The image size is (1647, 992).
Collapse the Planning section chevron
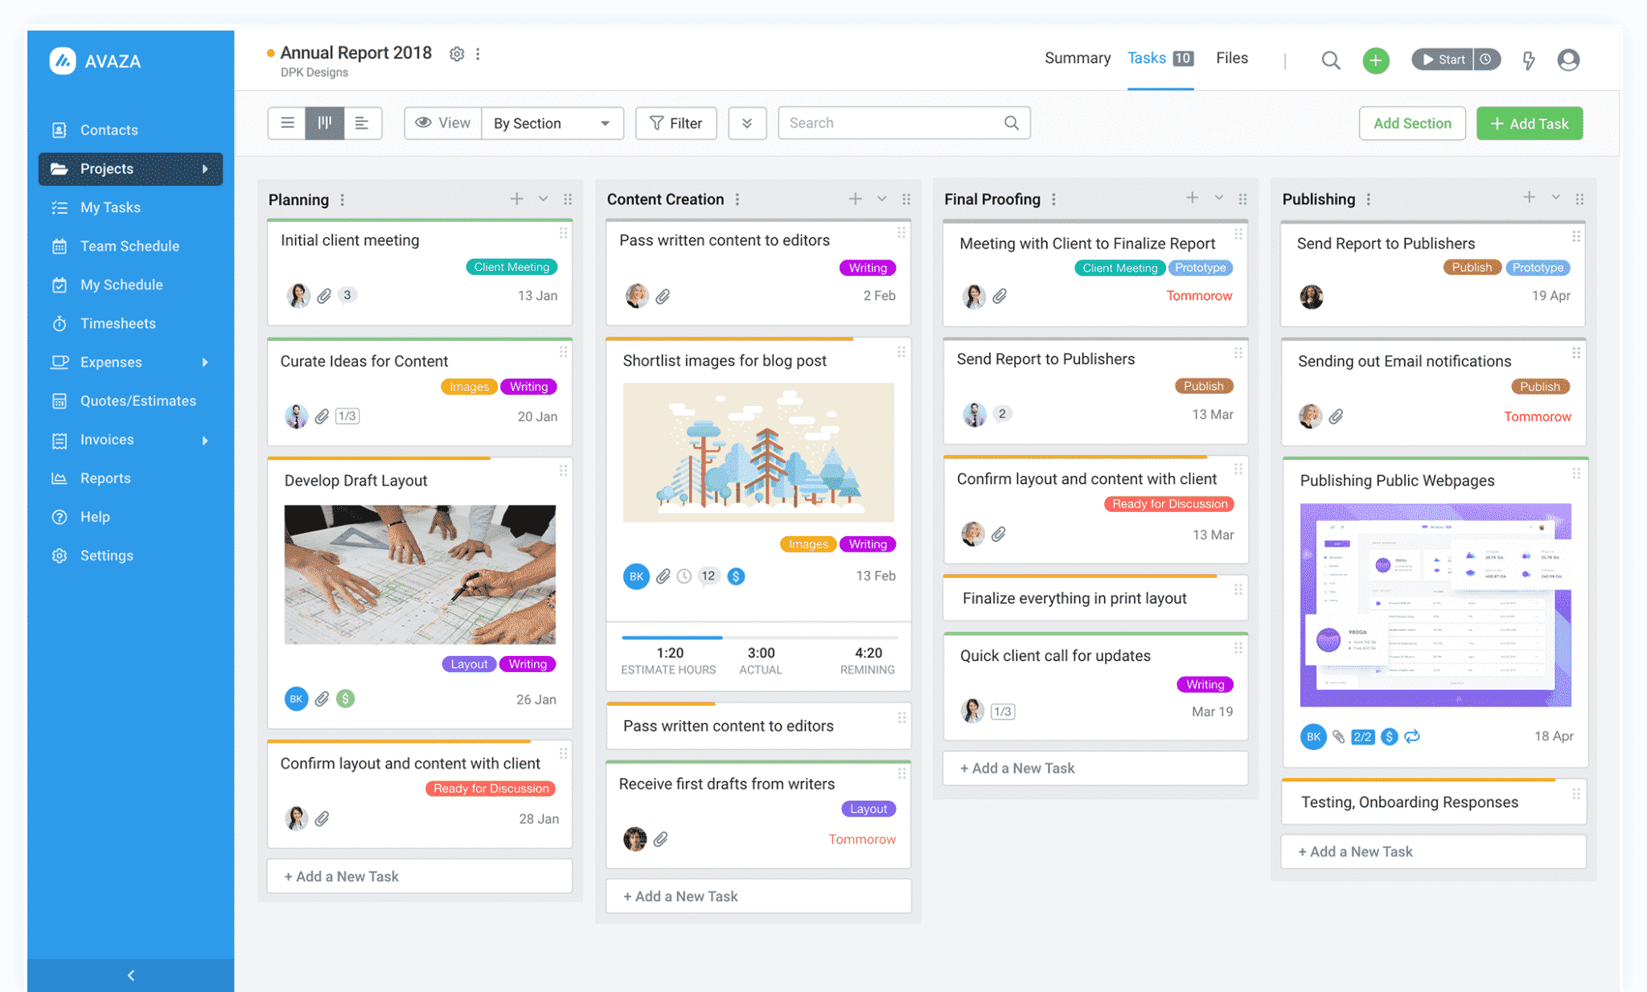point(543,199)
